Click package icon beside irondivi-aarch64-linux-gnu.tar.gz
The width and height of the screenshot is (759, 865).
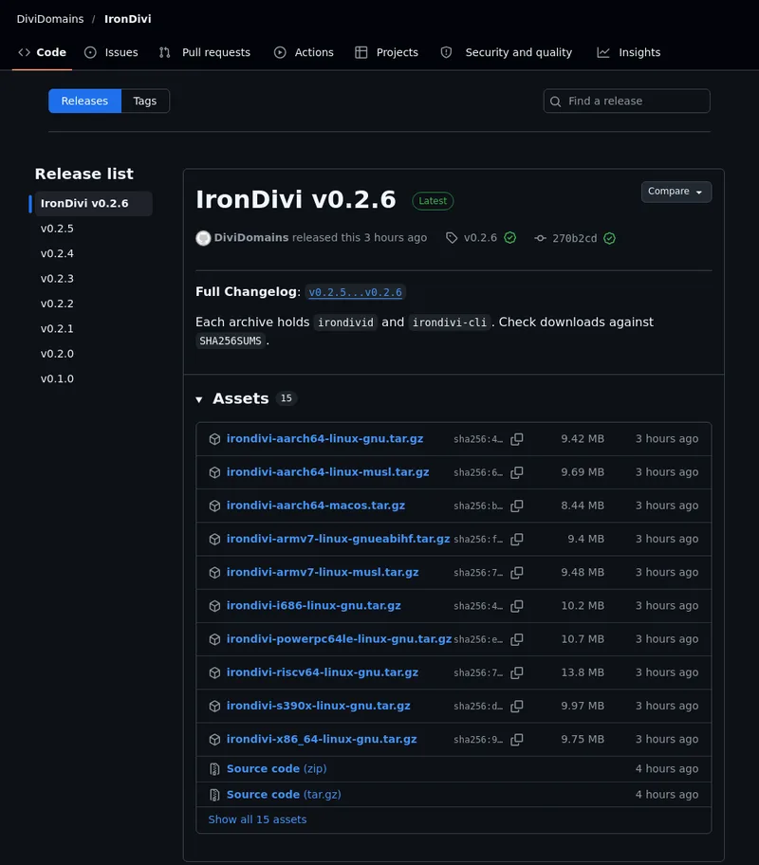tap(214, 439)
